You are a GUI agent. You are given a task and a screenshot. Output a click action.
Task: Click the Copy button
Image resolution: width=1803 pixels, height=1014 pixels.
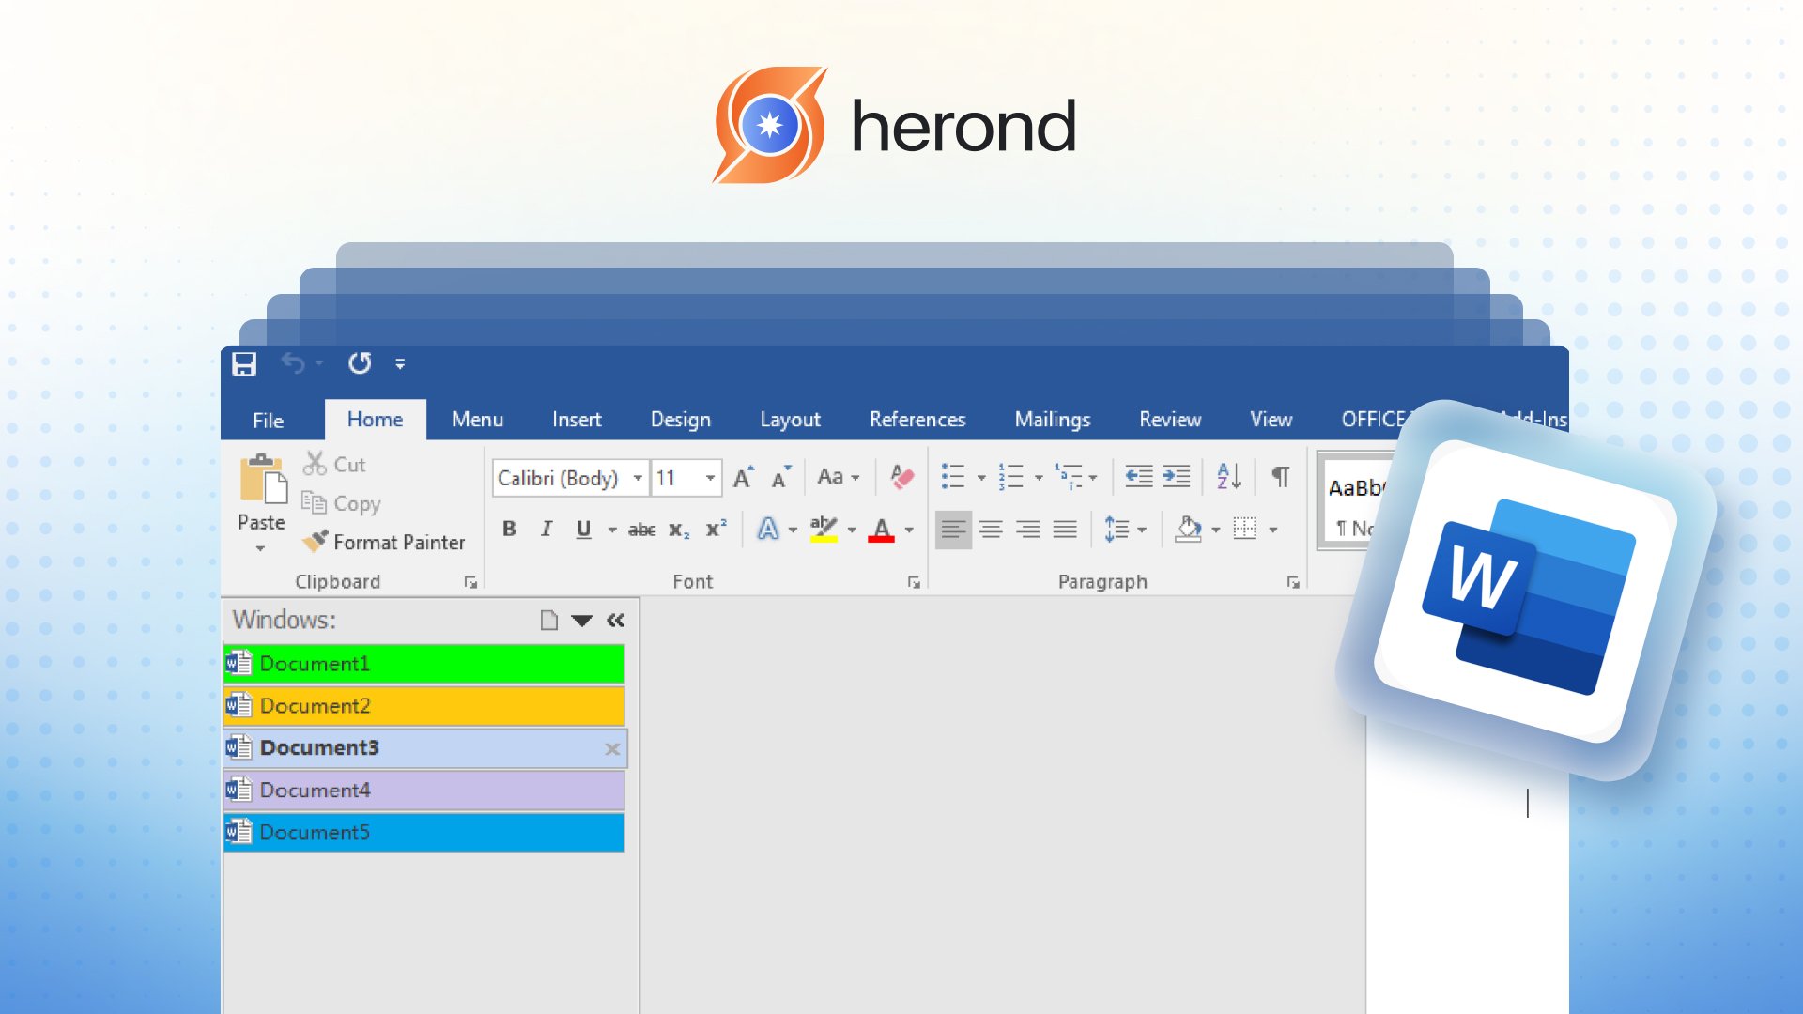pyautogui.click(x=341, y=503)
